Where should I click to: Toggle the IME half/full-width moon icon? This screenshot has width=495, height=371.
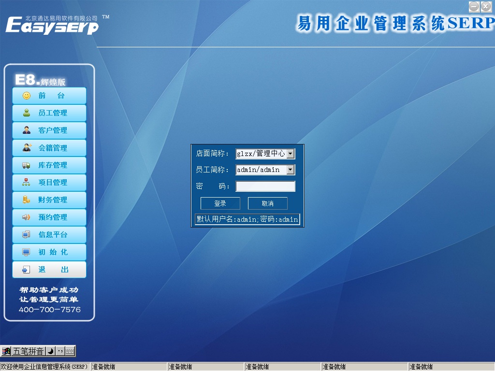click(50, 351)
